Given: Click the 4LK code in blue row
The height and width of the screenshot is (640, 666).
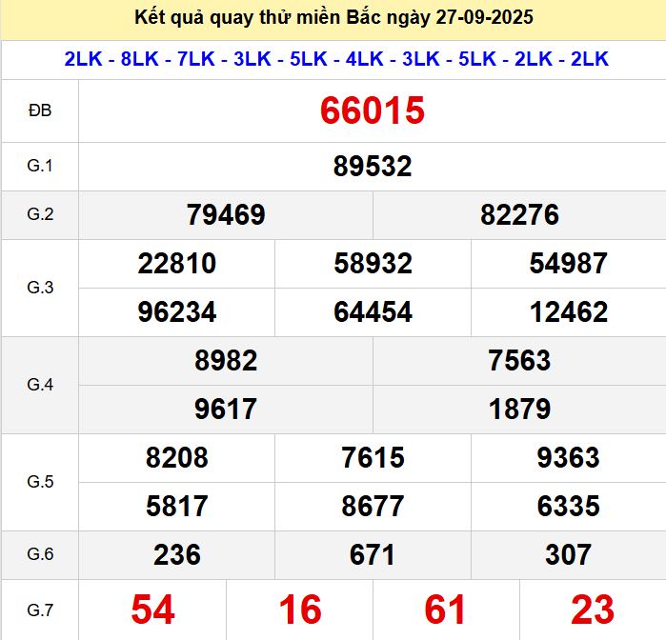Looking at the screenshot, I should [x=365, y=59].
